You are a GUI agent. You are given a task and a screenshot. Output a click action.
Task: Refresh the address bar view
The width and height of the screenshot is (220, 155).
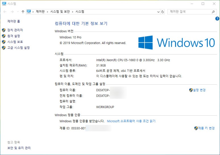(x=163, y=12)
